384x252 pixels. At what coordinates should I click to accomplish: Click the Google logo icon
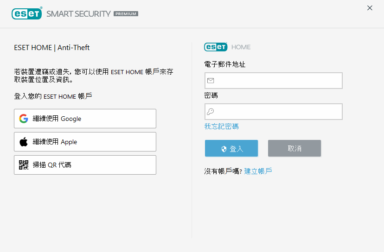click(x=24, y=119)
